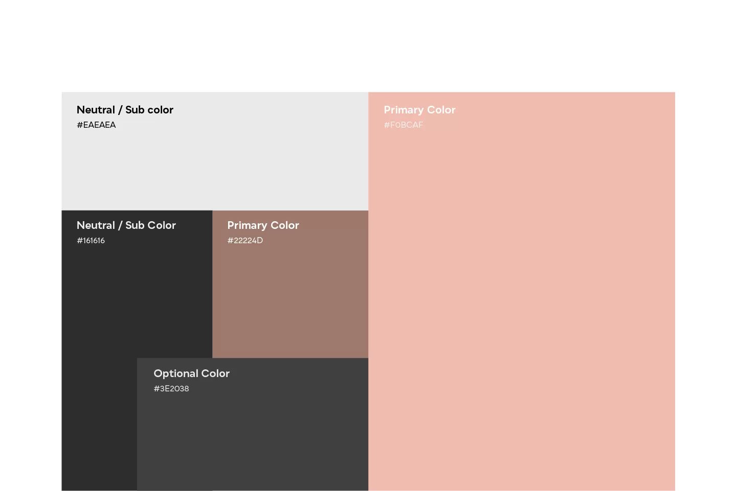Viewport: 737px width, 491px height.
Task: Click the "Optional Color" heading text
Action: [191, 373]
